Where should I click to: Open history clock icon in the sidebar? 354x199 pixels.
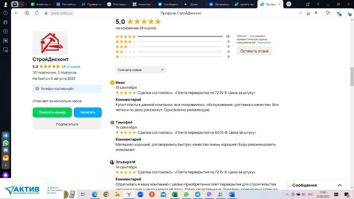[6, 13]
